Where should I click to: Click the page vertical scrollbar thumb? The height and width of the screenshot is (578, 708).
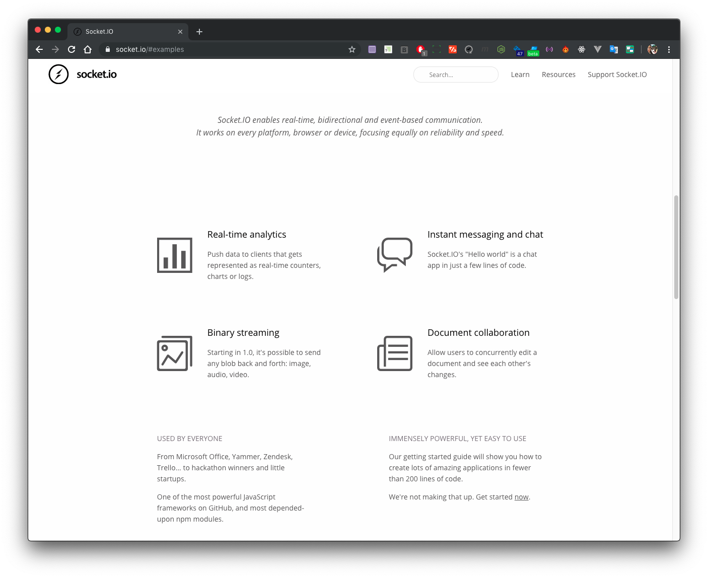(676, 247)
